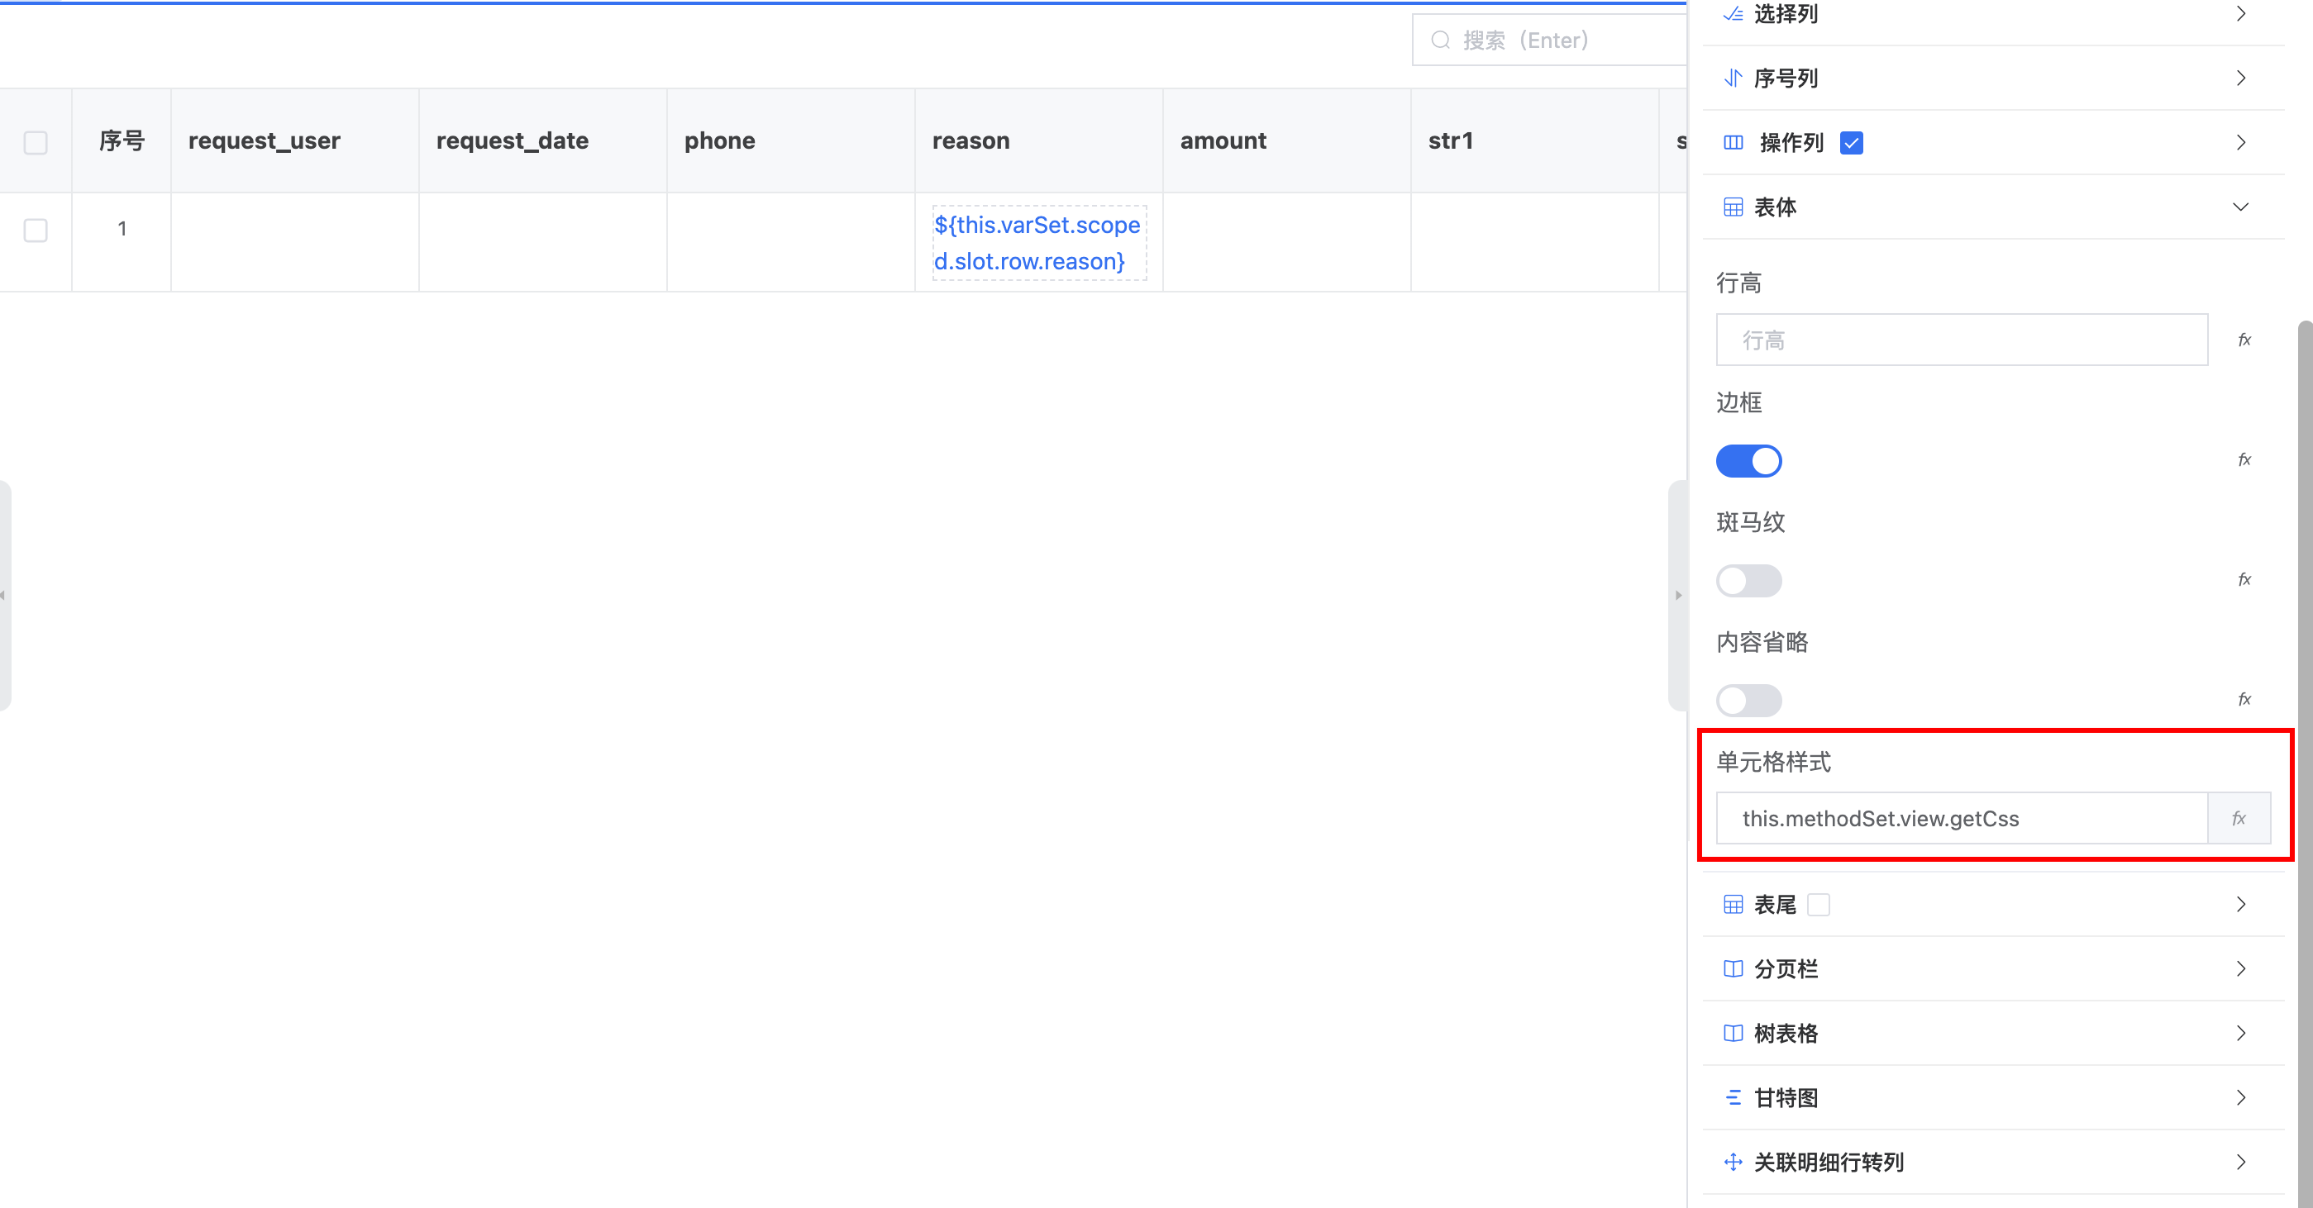The width and height of the screenshot is (2313, 1208).
Task: Enable the 内容省略 ellipsis switch
Action: click(x=1748, y=700)
